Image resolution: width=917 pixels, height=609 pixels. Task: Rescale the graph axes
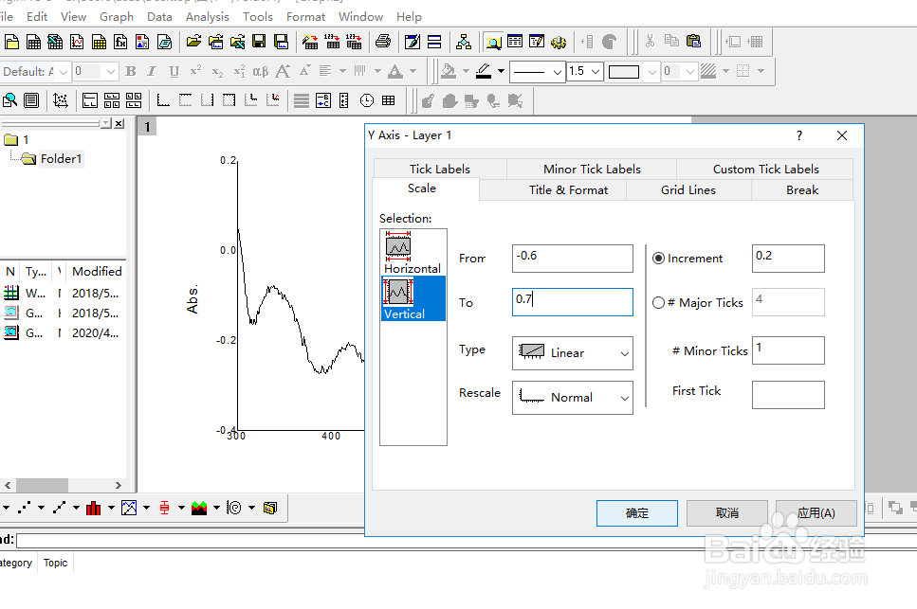click(61, 100)
